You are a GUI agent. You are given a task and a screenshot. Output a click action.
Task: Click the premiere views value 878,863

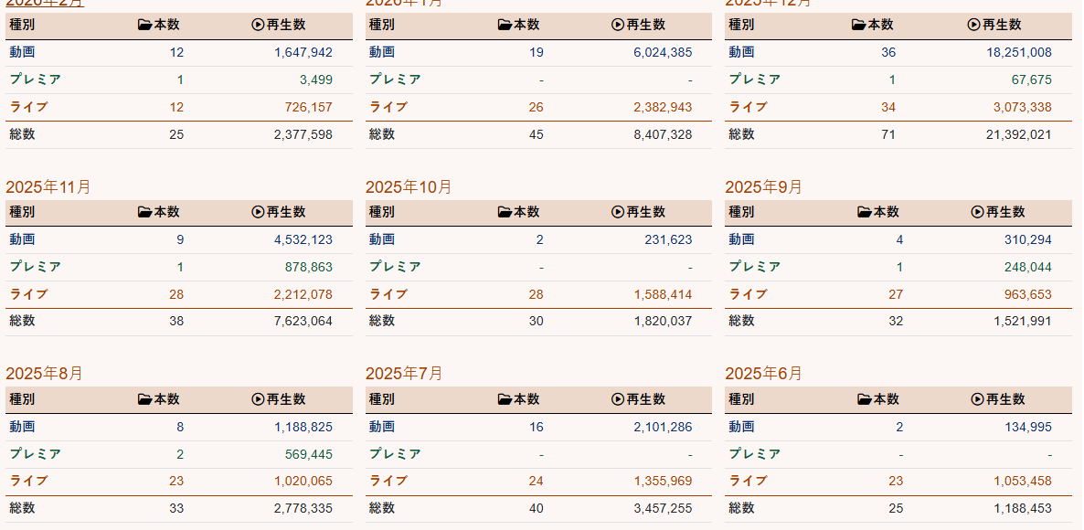pyautogui.click(x=308, y=267)
